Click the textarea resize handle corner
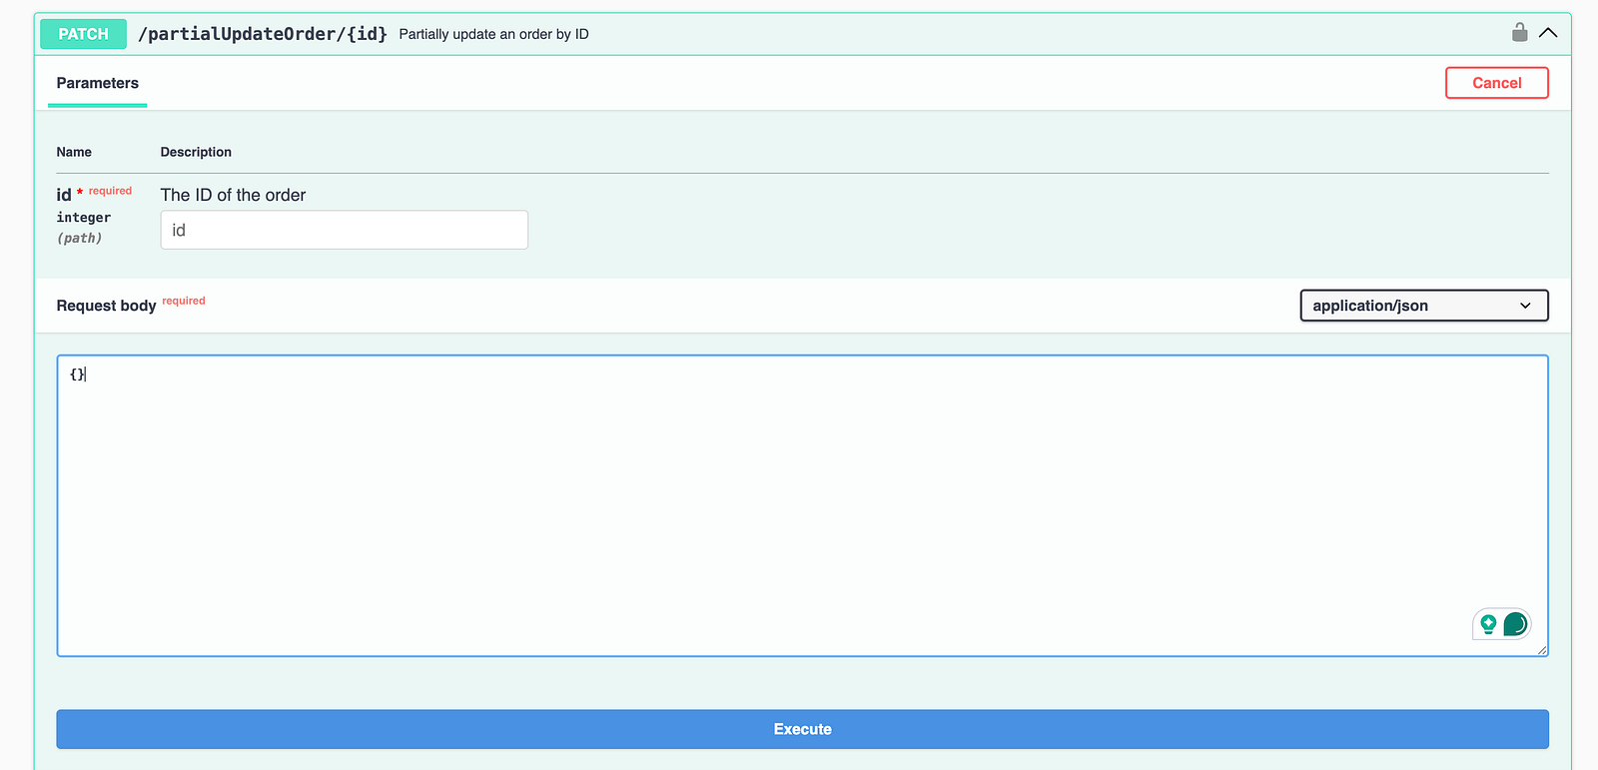Screen dimensions: 1598x770 [1541, 649]
